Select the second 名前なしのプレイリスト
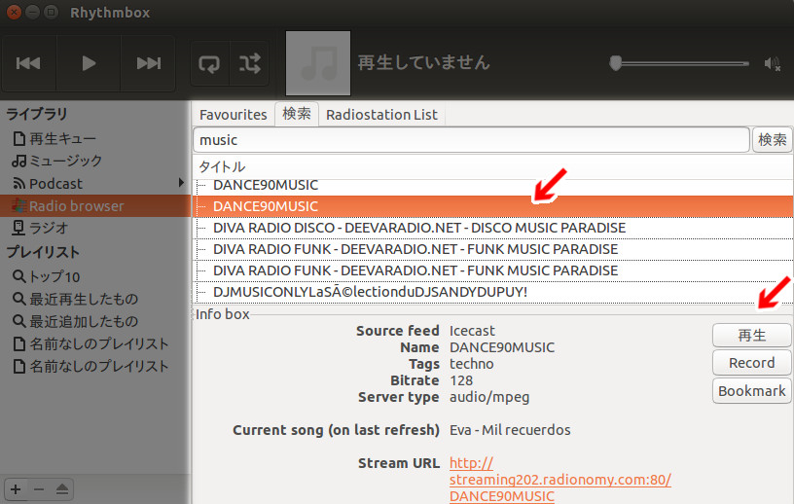This screenshot has height=504, width=794. [x=90, y=366]
